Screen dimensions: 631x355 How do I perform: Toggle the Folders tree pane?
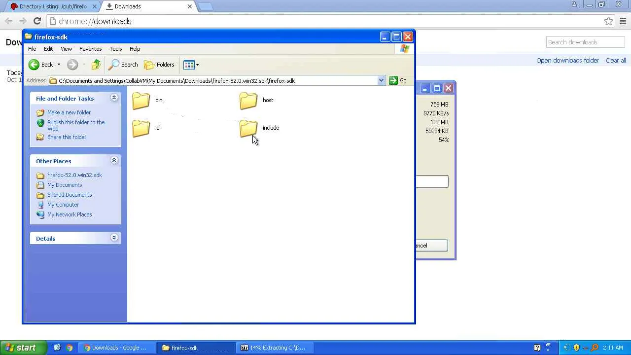pyautogui.click(x=159, y=65)
